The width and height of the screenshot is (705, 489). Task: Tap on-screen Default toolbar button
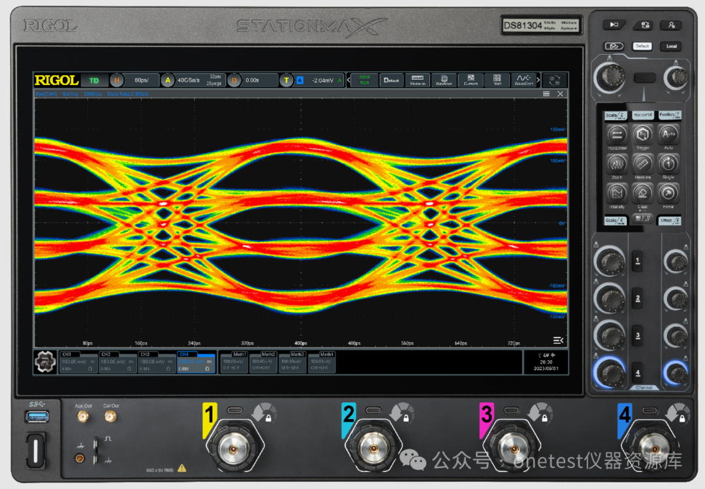click(x=391, y=80)
